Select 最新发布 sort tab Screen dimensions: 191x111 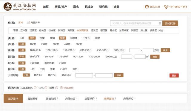click(x=33, y=98)
